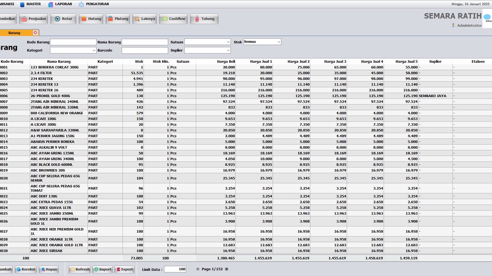Focus the Barcode input field

coord(145,51)
